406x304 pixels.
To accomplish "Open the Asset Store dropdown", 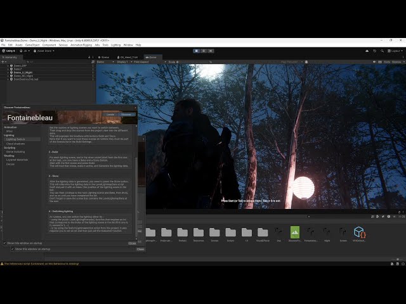I will pyautogui.click(x=44, y=51).
